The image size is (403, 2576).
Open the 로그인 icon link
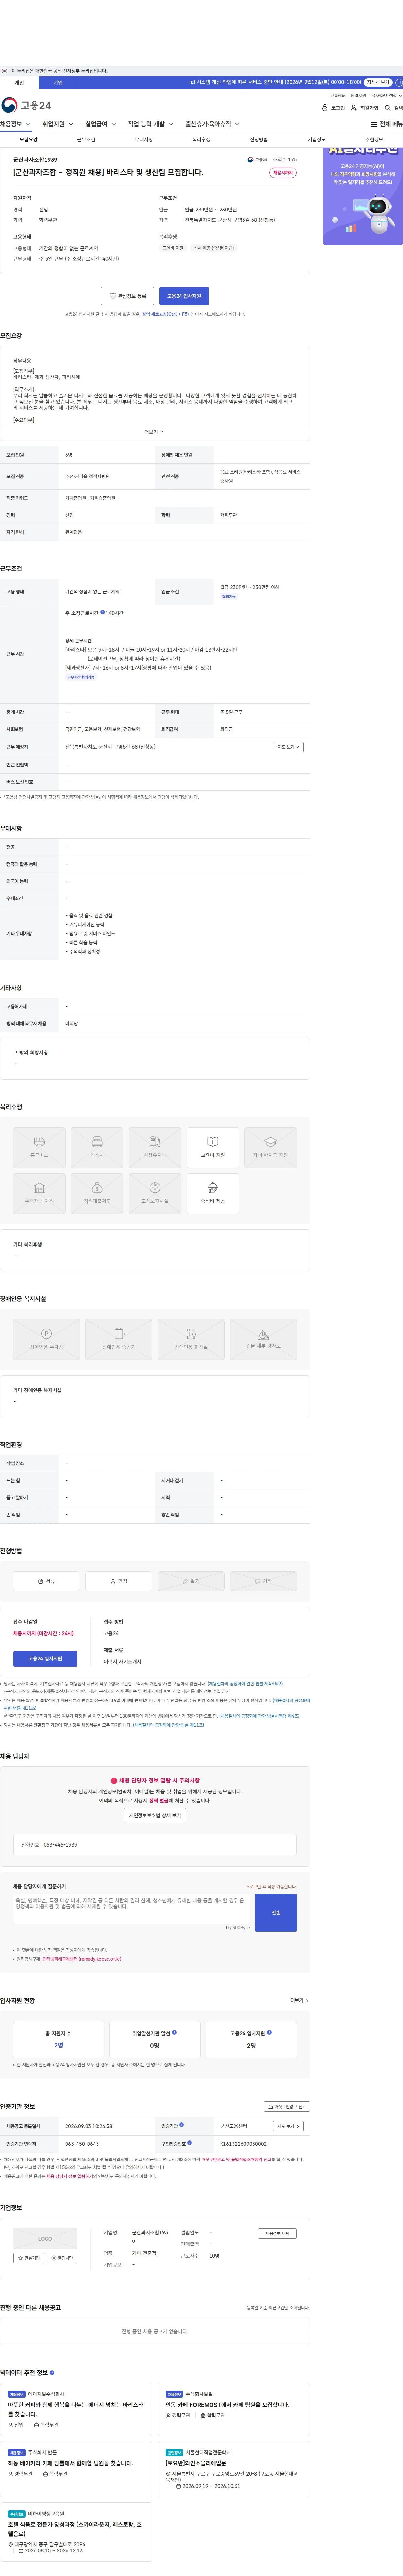[x=333, y=108]
